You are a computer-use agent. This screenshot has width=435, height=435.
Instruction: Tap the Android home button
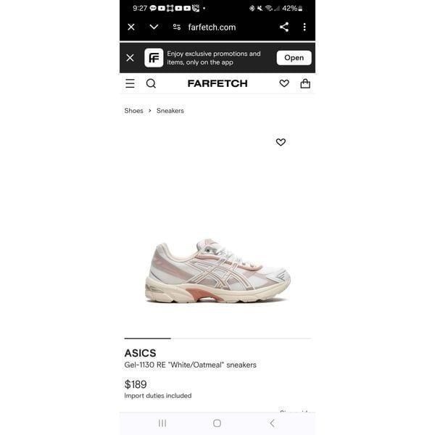pos(217,423)
